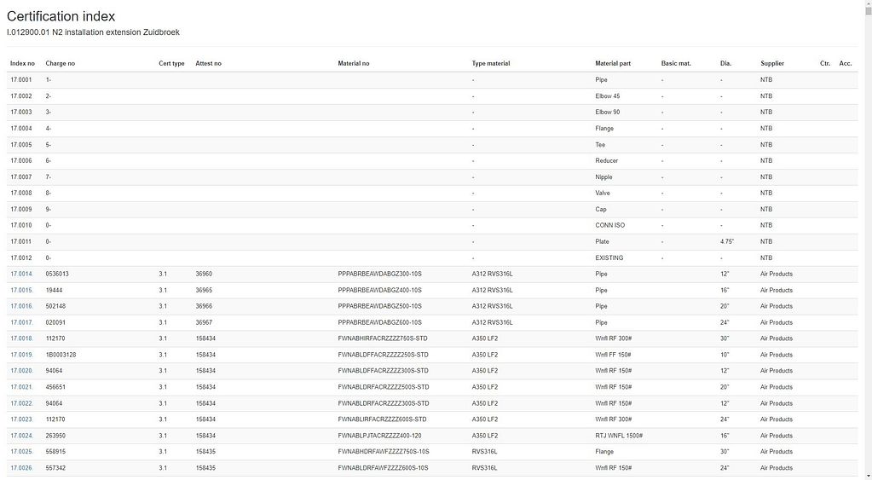This screenshot has width=872, height=480.
Task: Click the Type material column header
Action: [x=491, y=63]
